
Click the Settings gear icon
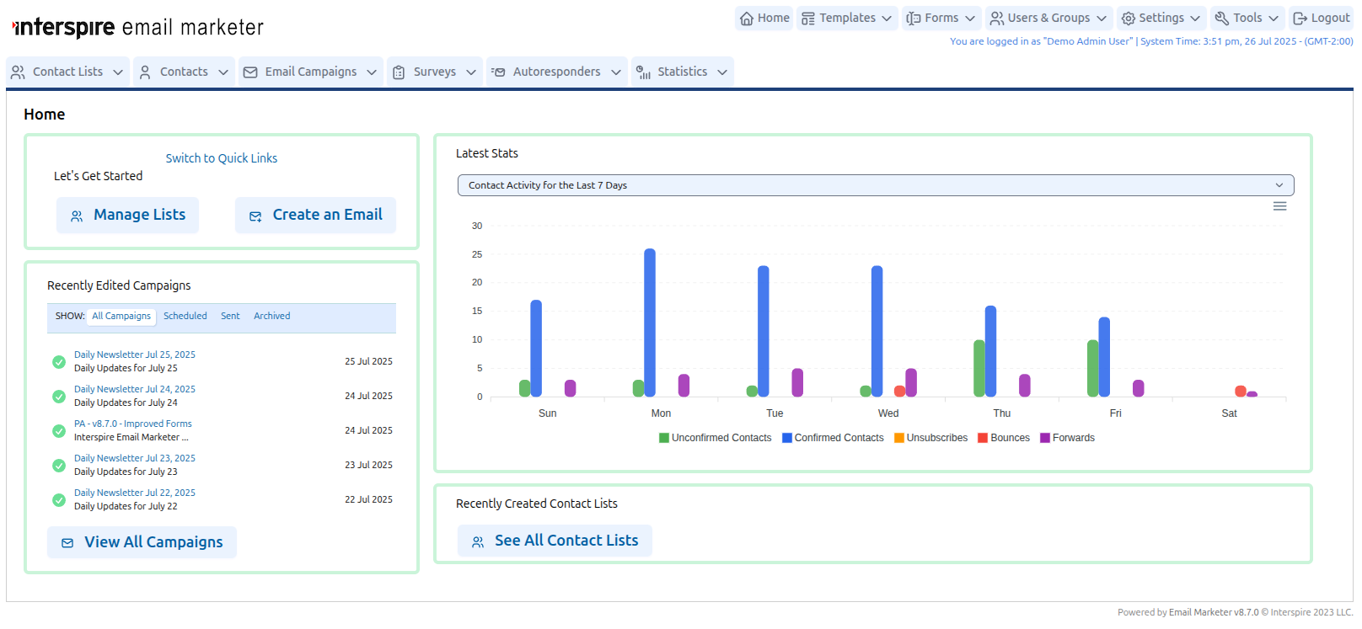1128,19
